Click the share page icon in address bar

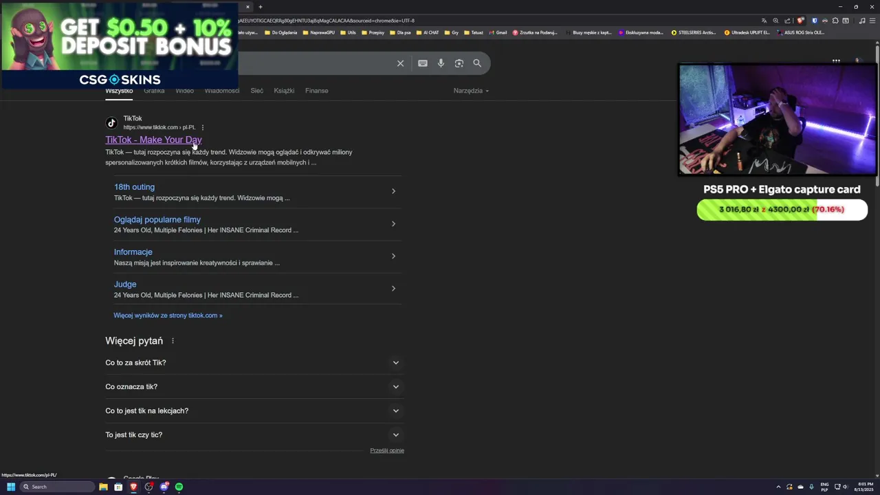[788, 21]
